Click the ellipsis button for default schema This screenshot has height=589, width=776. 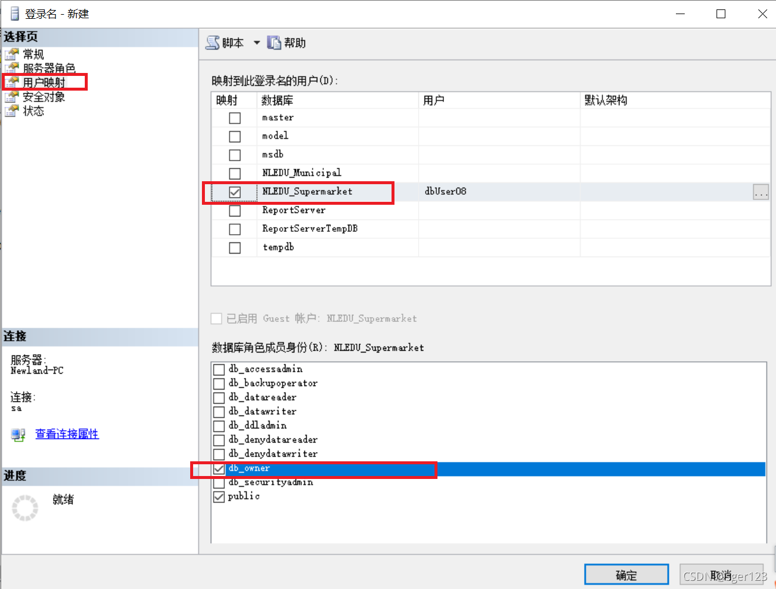(x=761, y=192)
